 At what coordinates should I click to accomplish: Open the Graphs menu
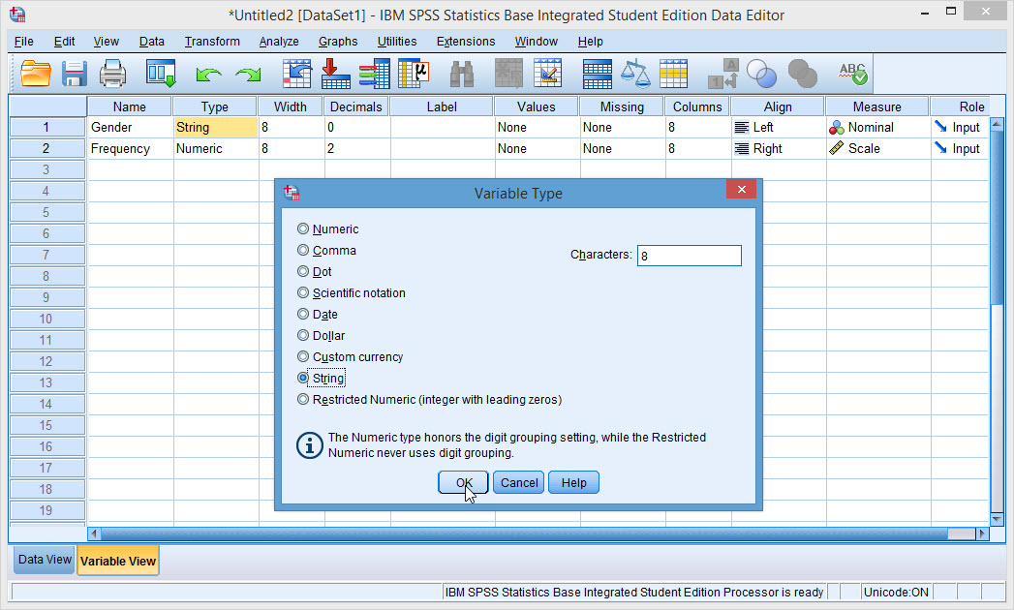point(338,42)
